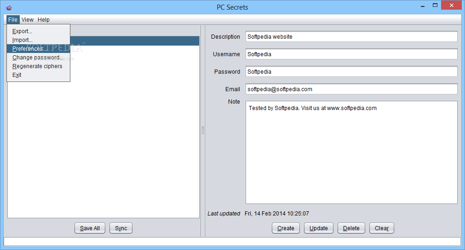Click the split pane divider handle
465x250 pixels.
point(203,131)
